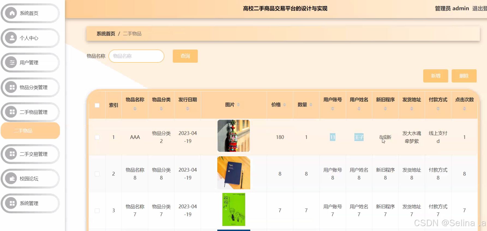Viewport: 487px width, 231px height.
Task: Sort by 用户账号 column arrows
Action: coord(333,109)
